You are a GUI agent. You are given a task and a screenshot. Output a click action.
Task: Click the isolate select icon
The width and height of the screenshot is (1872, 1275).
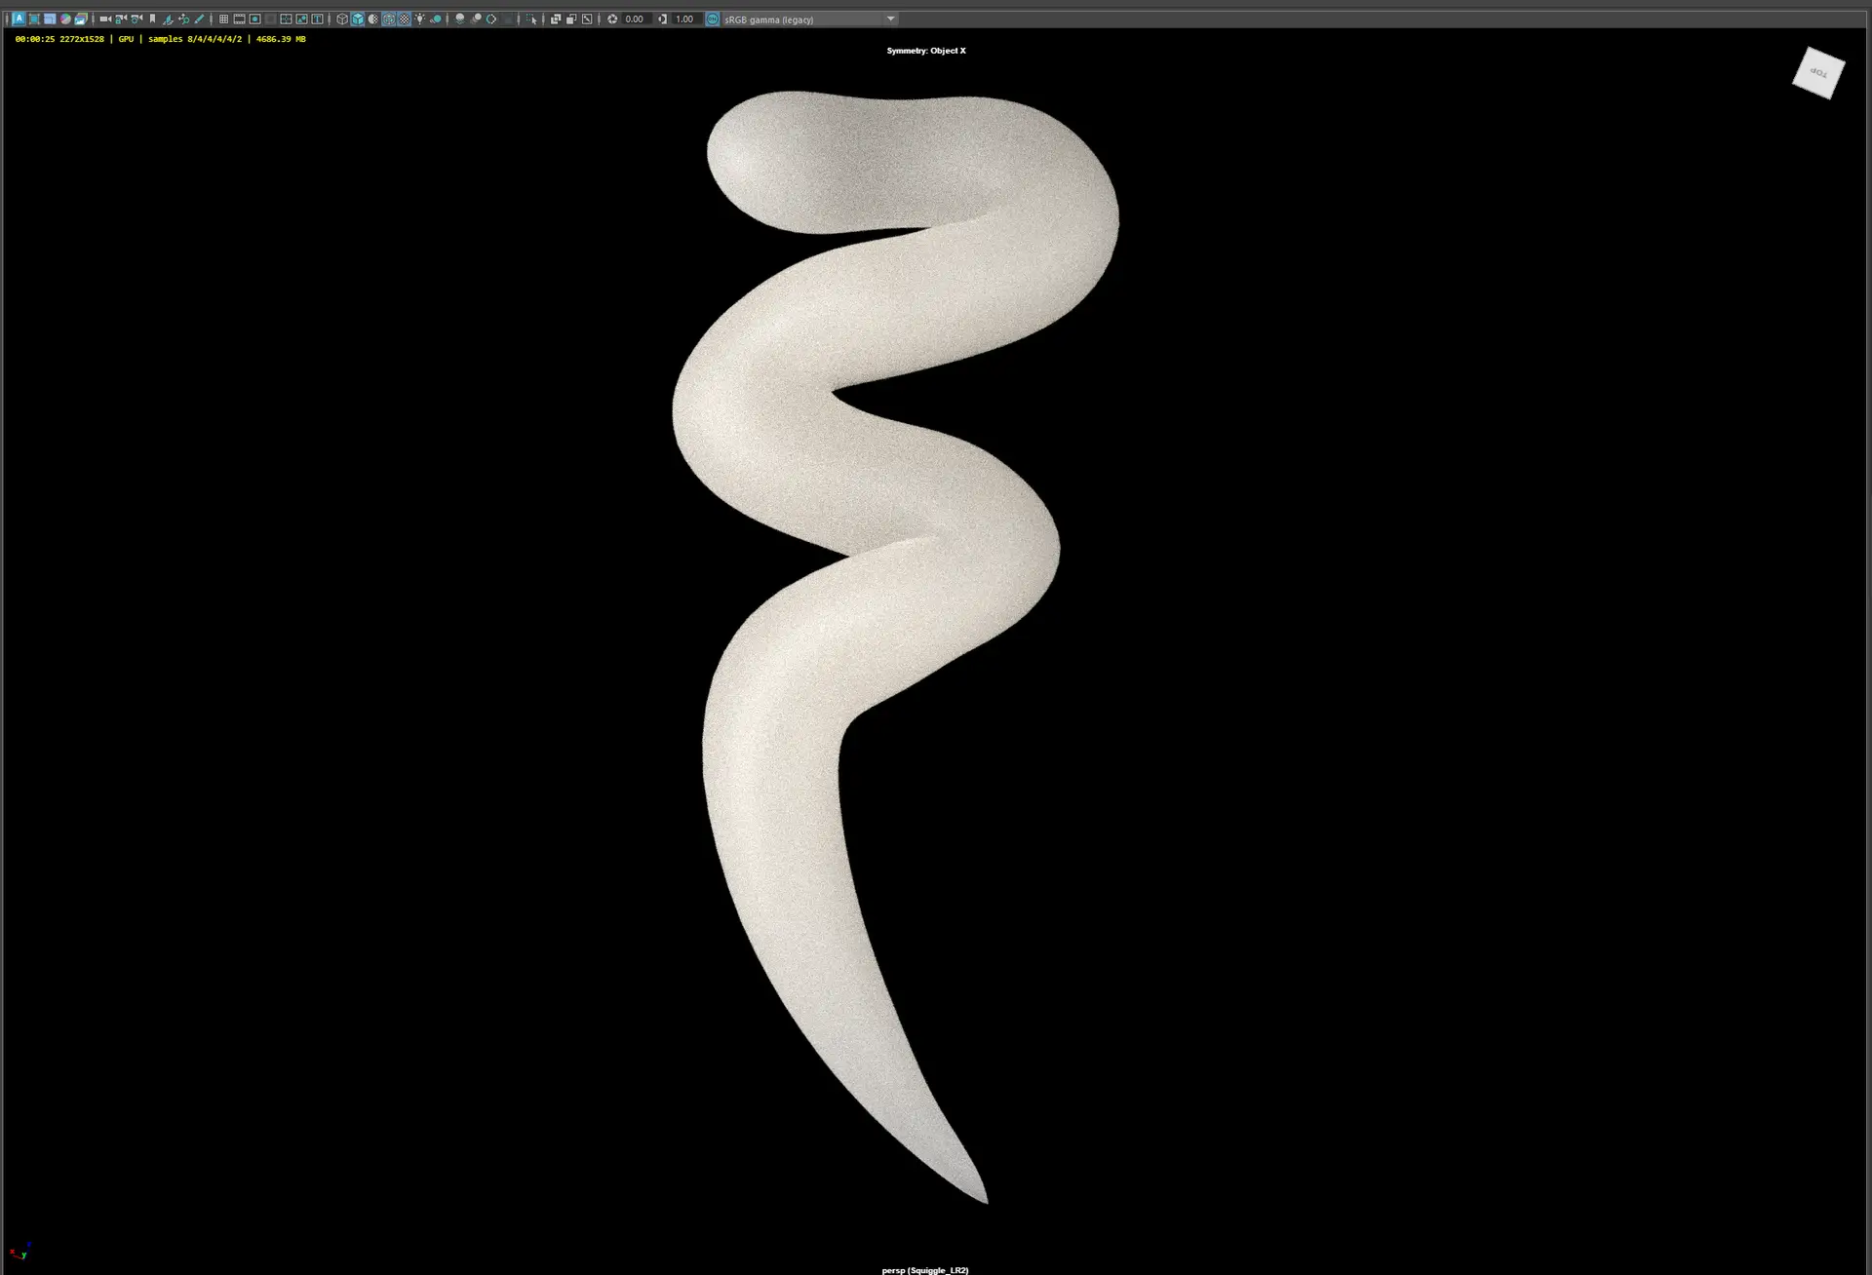(531, 19)
